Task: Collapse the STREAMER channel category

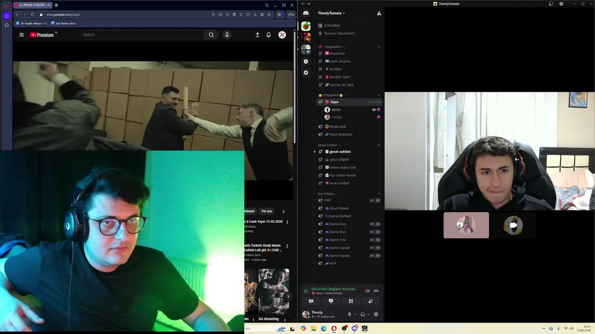Action: click(x=332, y=95)
